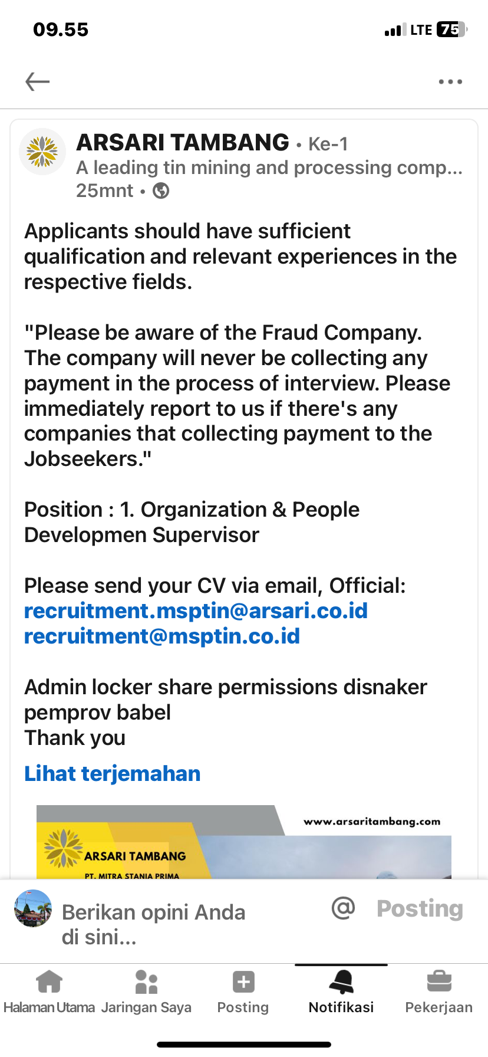This screenshot has height=1057, width=488.
Task: Tap the back arrow icon
Action: (x=38, y=81)
